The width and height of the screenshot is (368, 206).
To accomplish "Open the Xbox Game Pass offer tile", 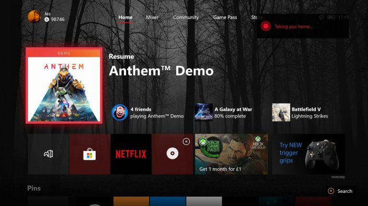I will click(x=231, y=154).
